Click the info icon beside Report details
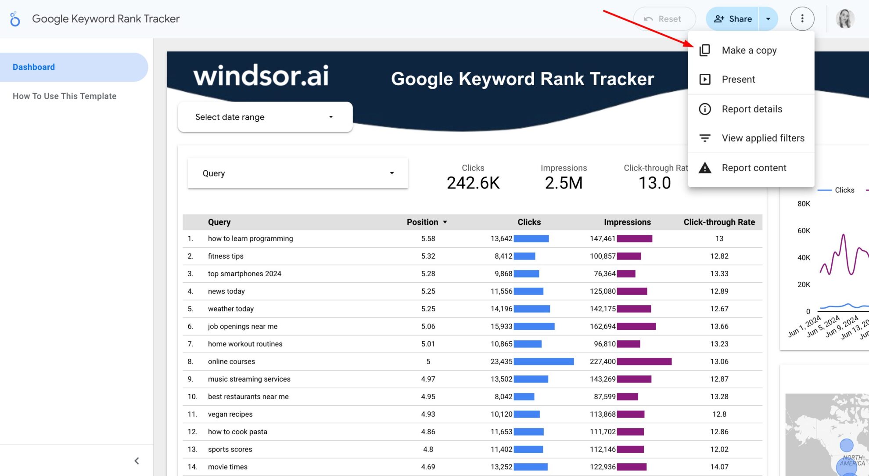The width and height of the screenshot is (869, 476). point(705,109)
